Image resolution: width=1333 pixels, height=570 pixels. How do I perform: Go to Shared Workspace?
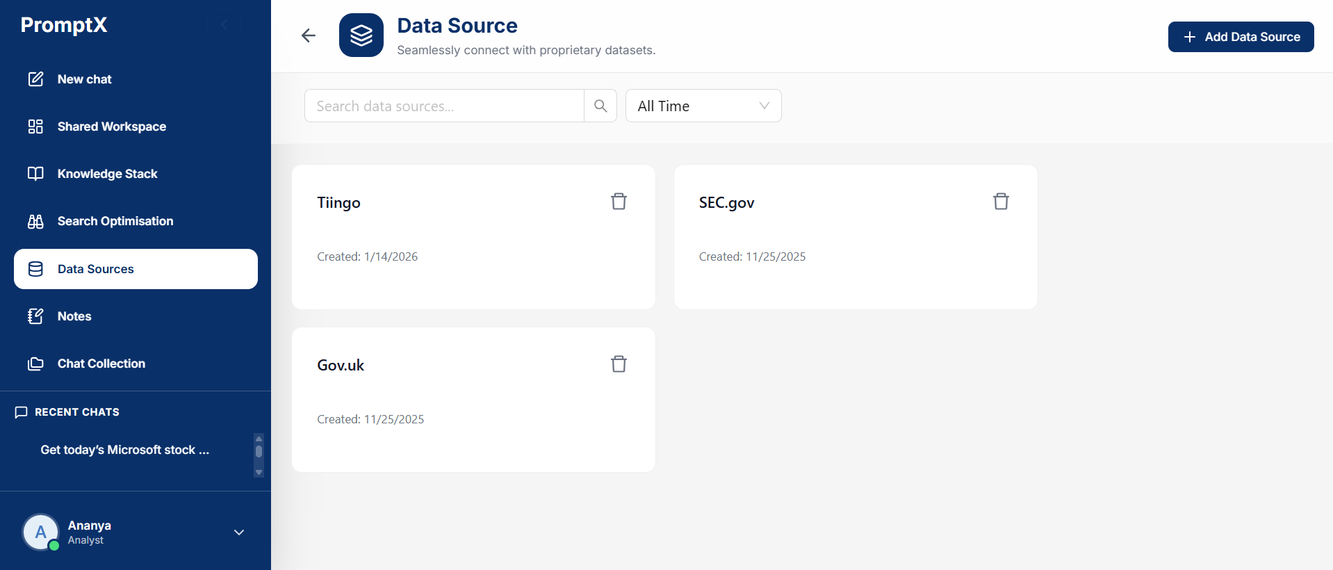[111, 127]
